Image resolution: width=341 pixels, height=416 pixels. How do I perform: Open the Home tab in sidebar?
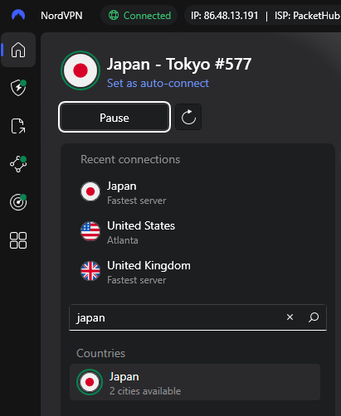18,50
